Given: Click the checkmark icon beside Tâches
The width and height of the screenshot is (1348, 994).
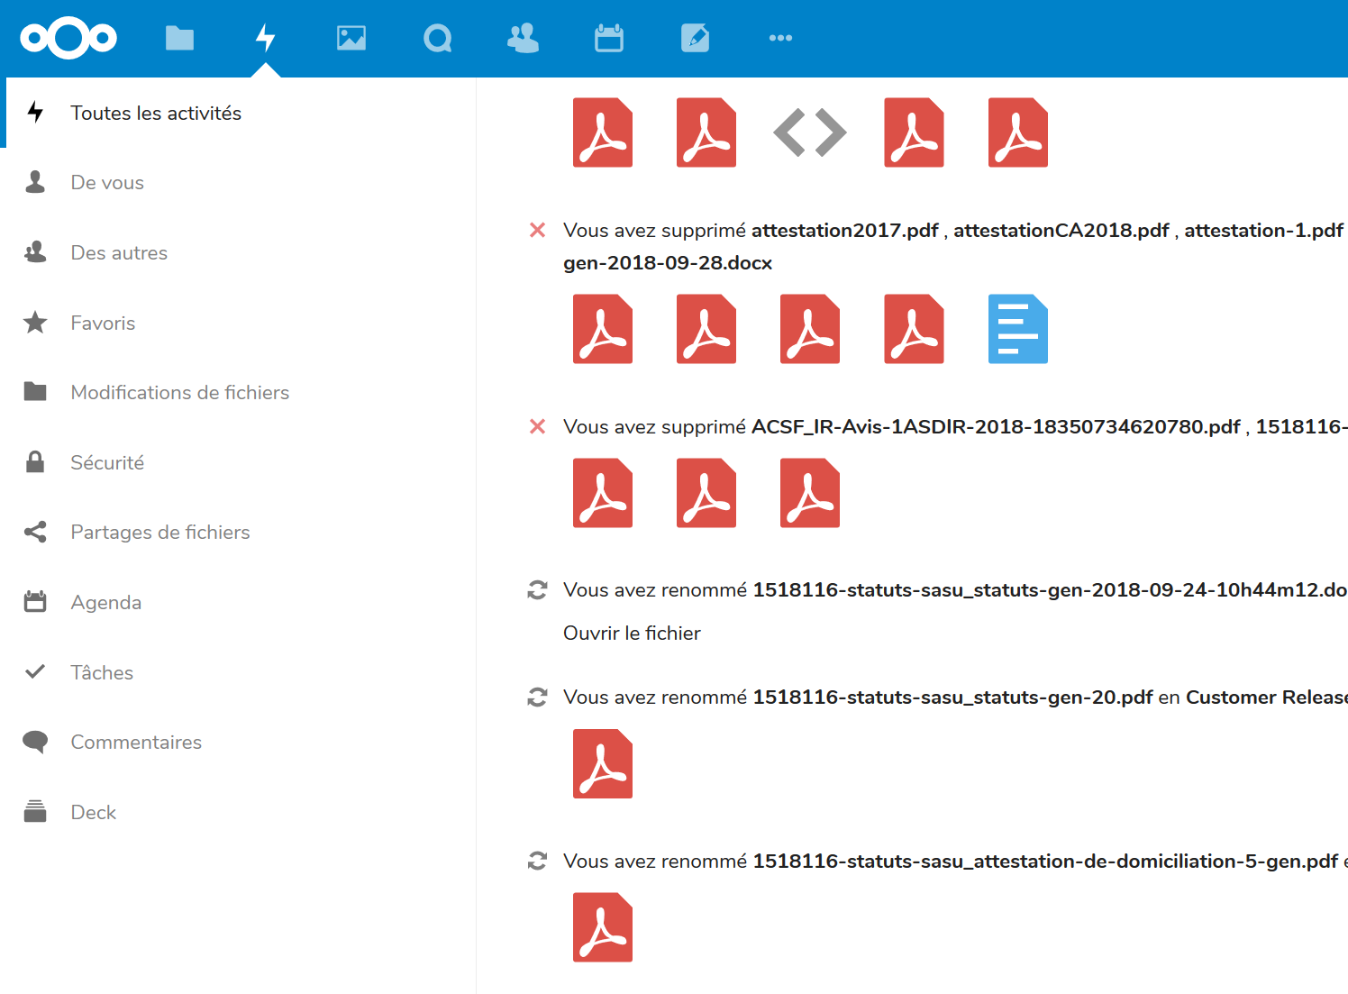Looking at the screenshot, I should 35,671.
